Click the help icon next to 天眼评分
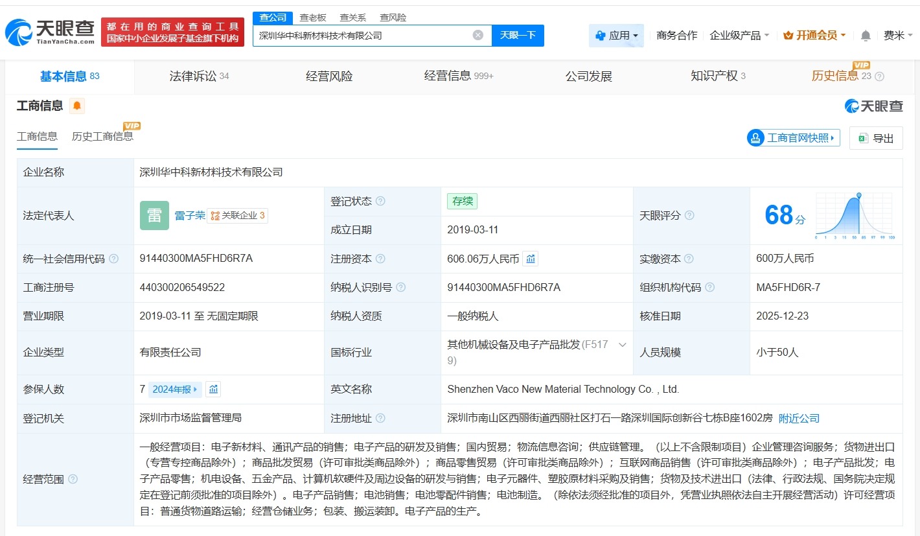Image resolution: width=920 pixels, height=536 pixels. tap(689, 215)
